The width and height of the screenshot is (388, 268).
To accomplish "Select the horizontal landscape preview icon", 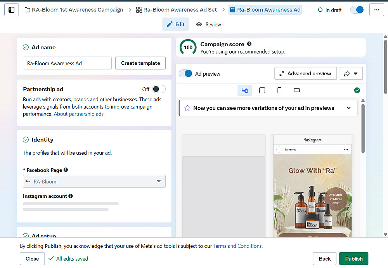I will click(297, 90).
